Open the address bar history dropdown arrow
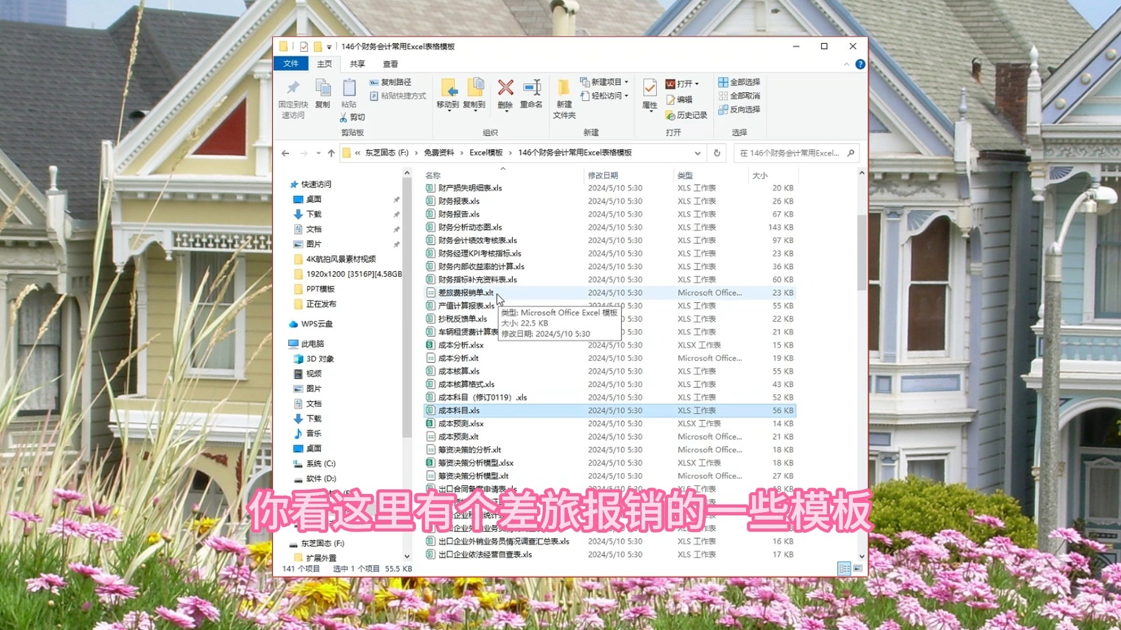This screenshot has height=630, width=1121. (697, 153)
